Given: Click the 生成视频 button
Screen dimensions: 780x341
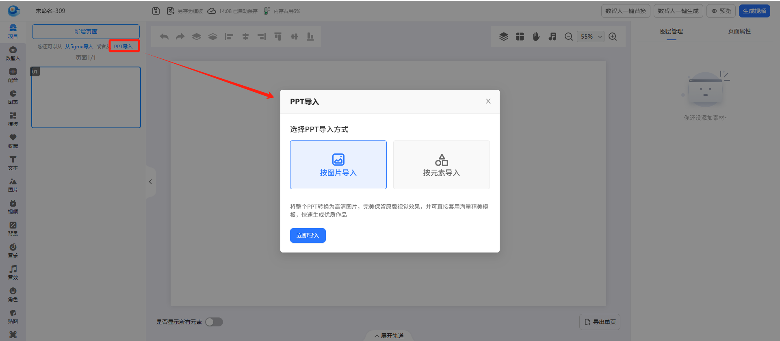Looking at the screenshot, I should [754, 11].
